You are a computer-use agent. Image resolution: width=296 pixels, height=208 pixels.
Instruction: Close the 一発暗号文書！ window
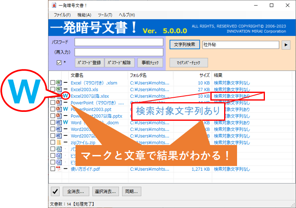(x=288, y=5)
